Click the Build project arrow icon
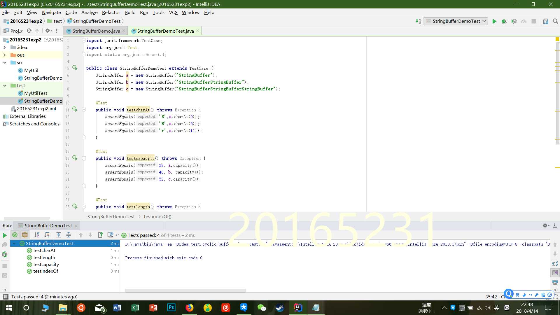The width and height of the screenshot is (560, 315). [x=419, y=21]
